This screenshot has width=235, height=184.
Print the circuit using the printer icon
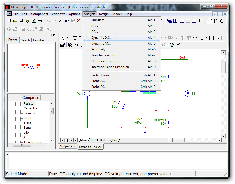click(x=40, y=21)
